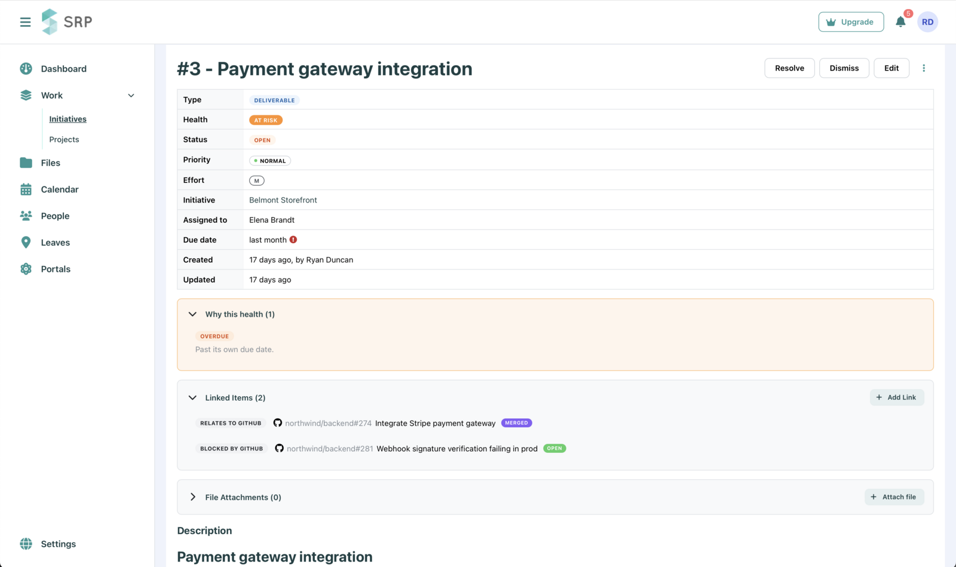Click the MERGED status badge
The image size is (956, 567).
coord(516,423)
